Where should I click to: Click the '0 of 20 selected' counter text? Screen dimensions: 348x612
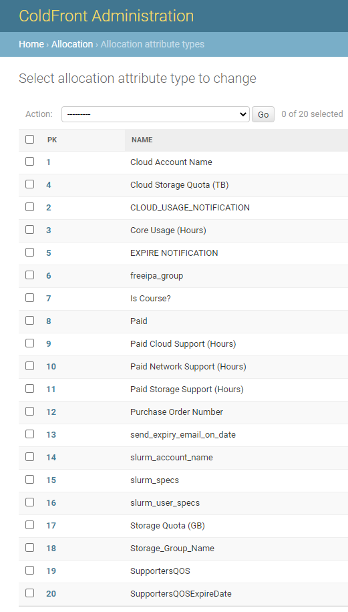tap(312, 114)
